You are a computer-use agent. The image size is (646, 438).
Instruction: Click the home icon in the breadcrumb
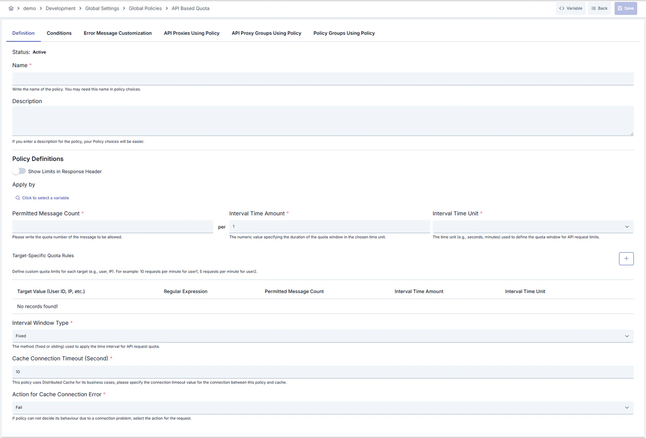coord(11,8)
